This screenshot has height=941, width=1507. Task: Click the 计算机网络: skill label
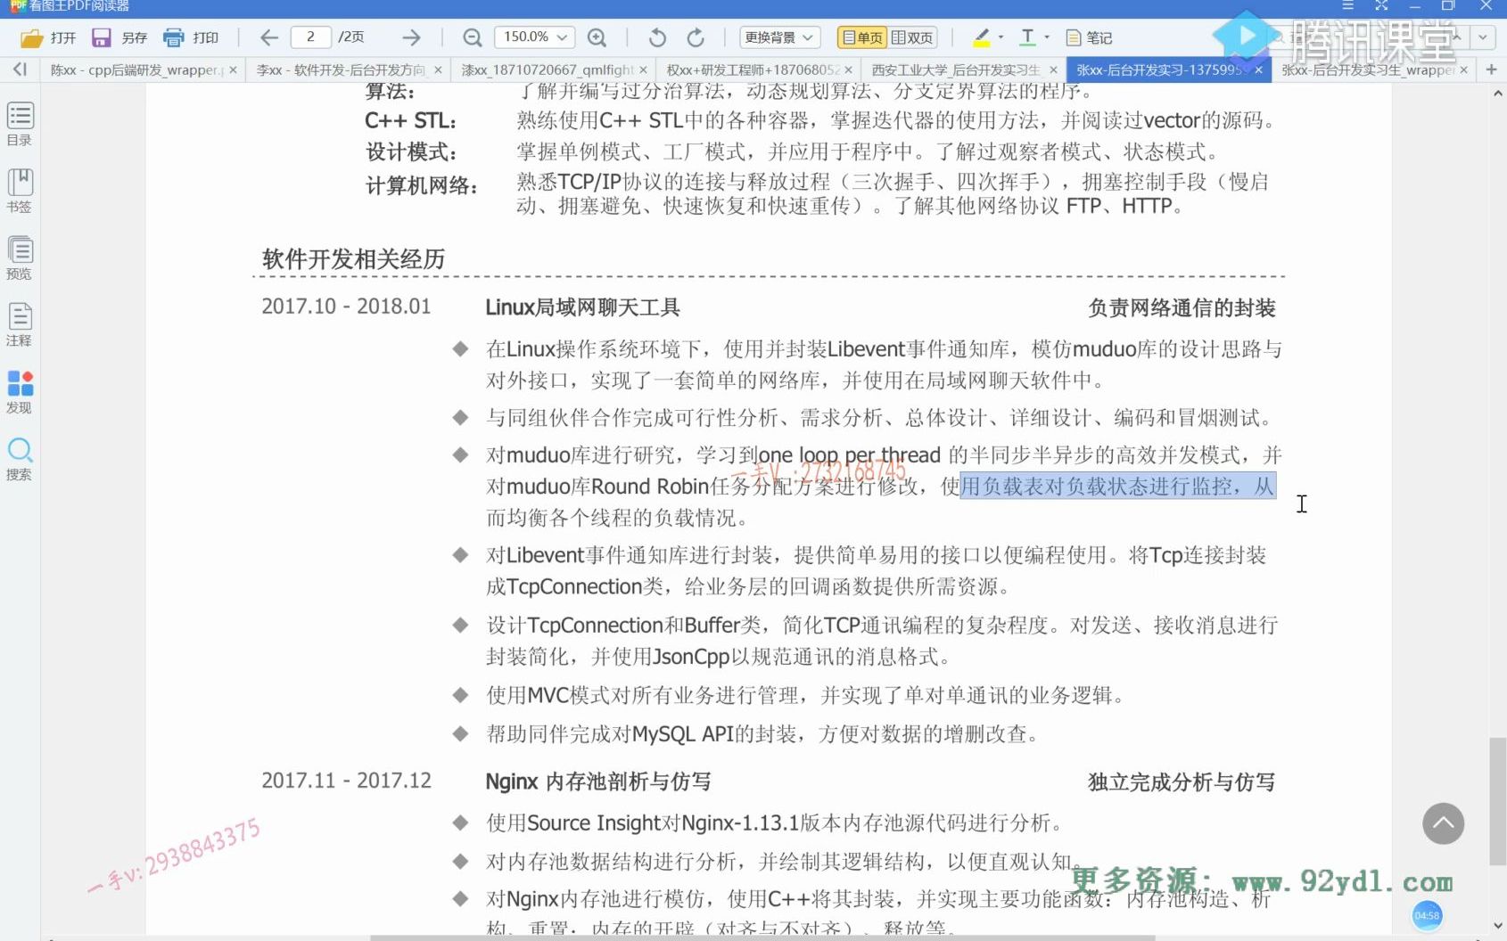click(x=422, y=186)
